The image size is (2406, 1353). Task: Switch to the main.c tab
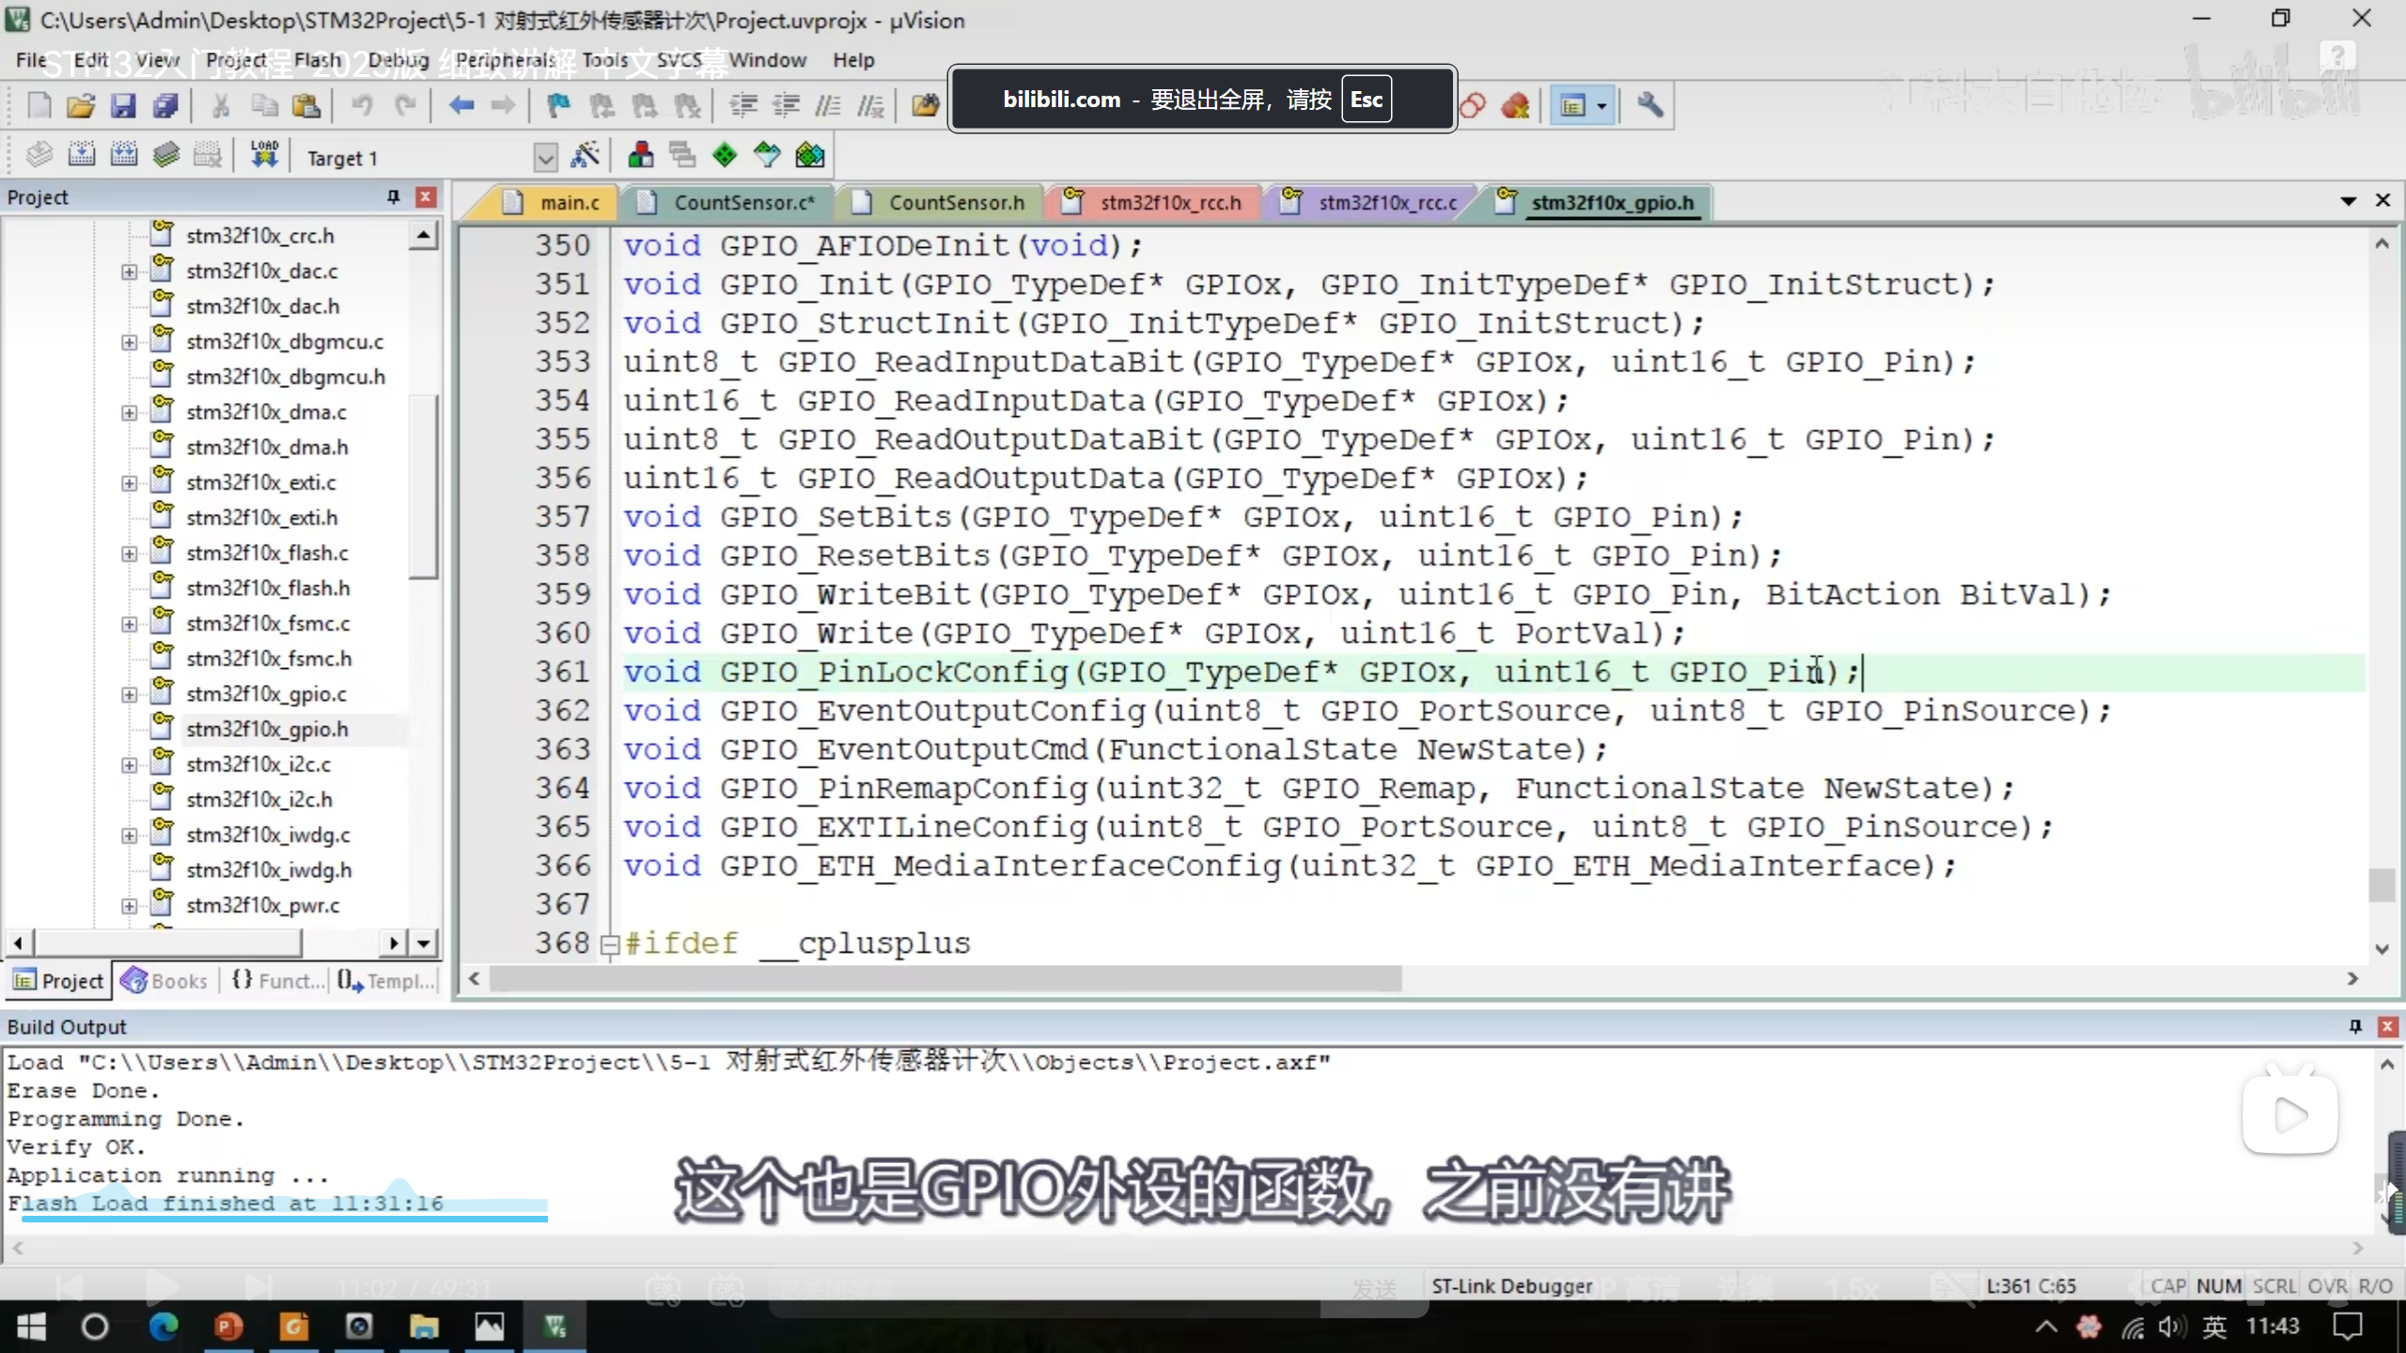pos(569,202)
